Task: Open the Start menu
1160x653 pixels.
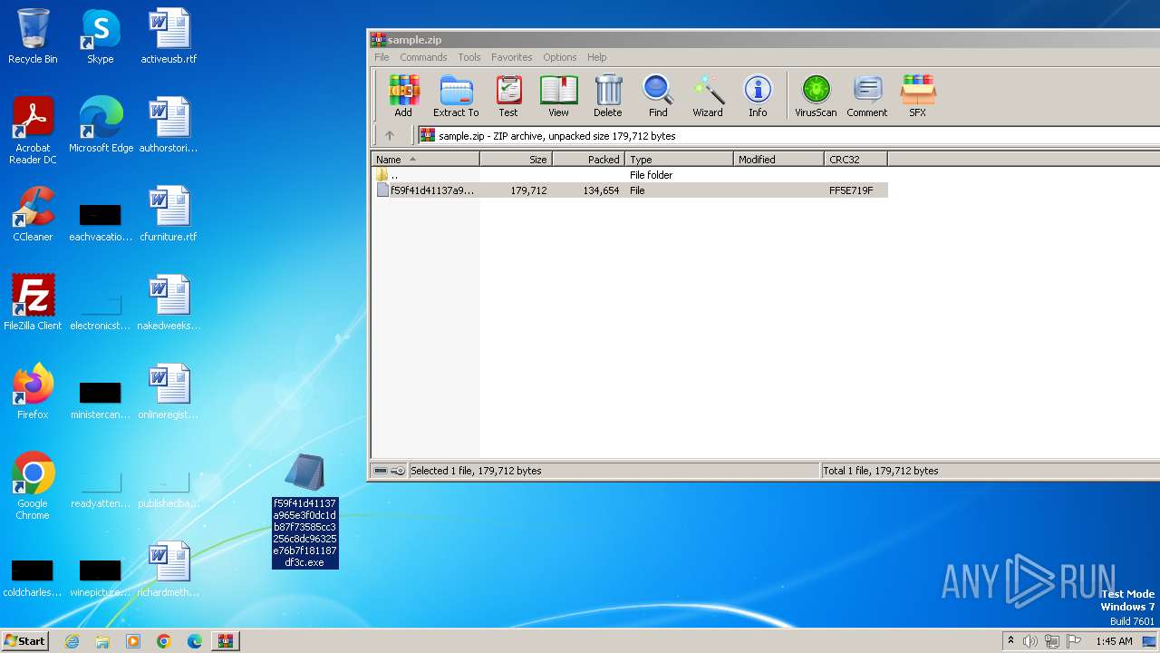Action: (24, 641)
